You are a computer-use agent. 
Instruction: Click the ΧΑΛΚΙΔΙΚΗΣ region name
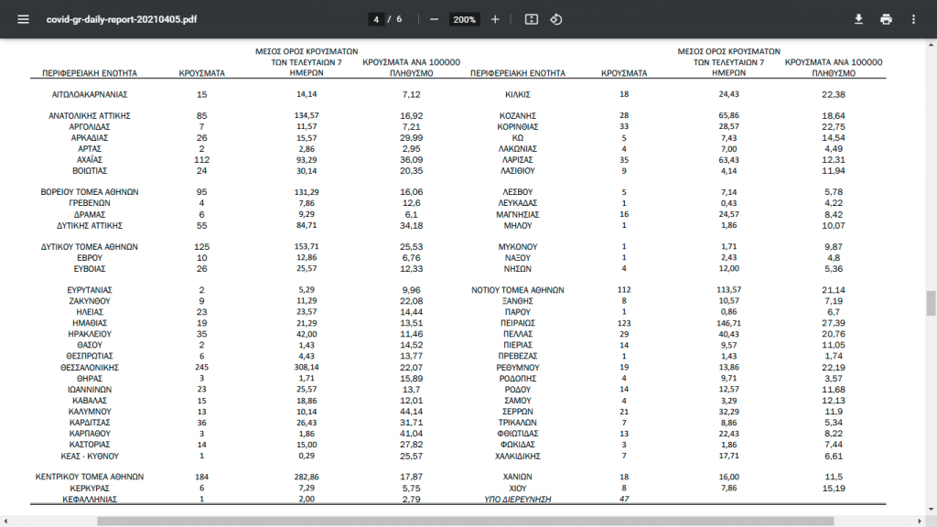(x=518, y=456)
